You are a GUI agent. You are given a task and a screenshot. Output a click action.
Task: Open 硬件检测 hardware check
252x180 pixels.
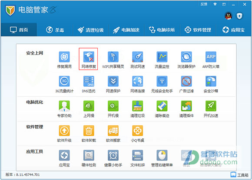89,155
